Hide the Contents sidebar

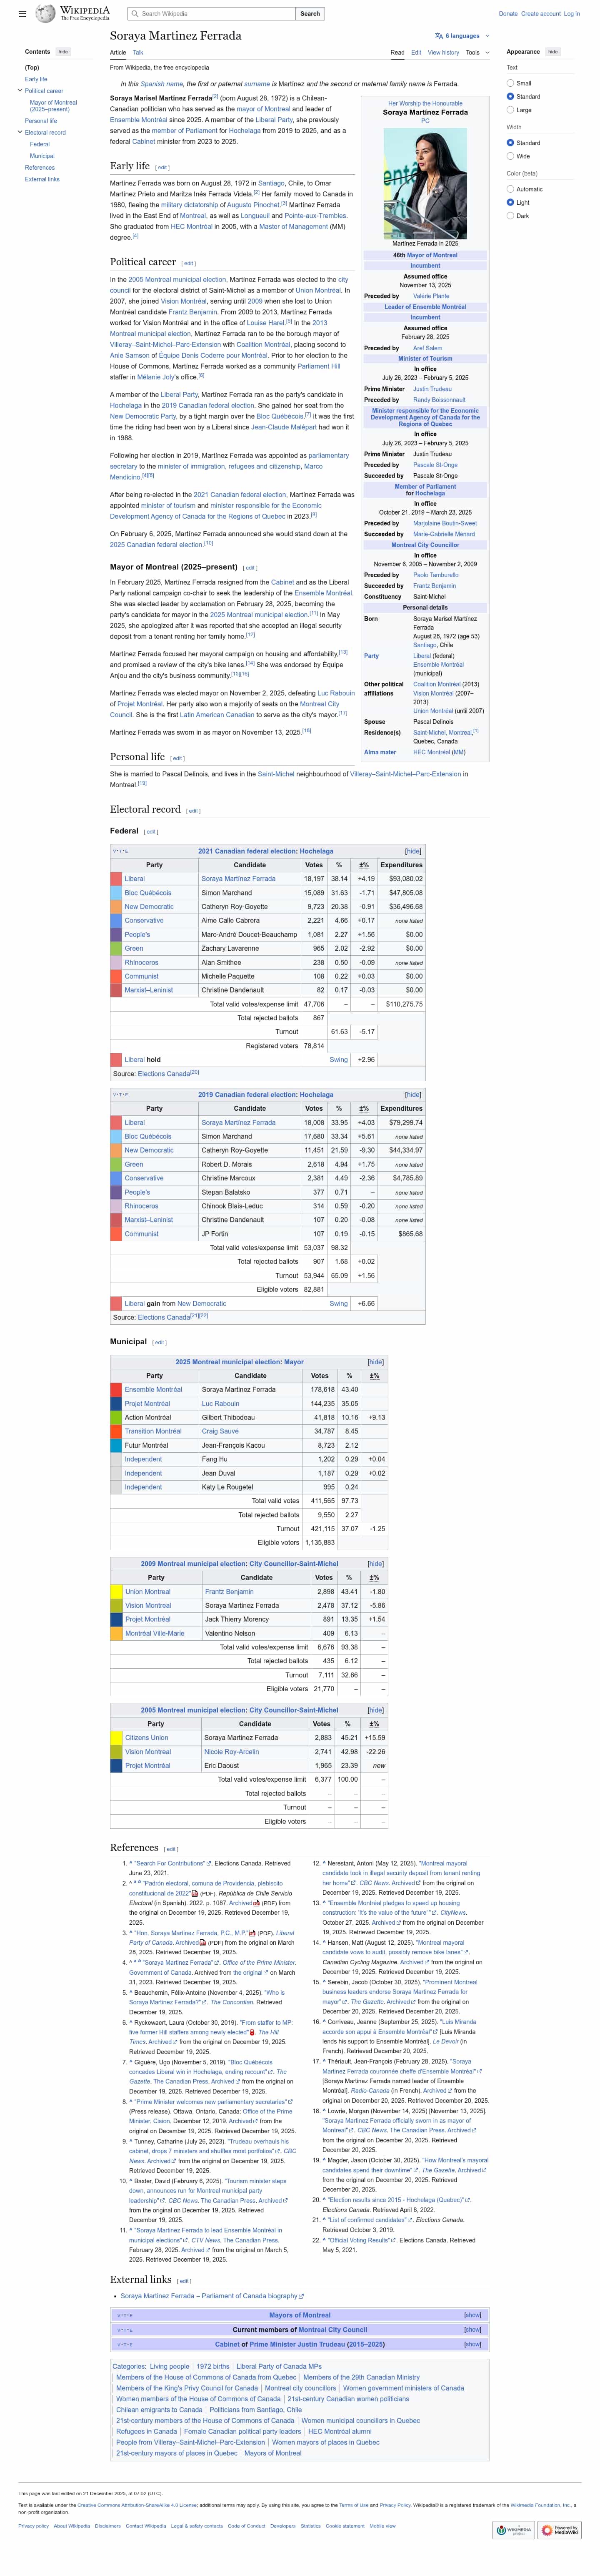63,52
